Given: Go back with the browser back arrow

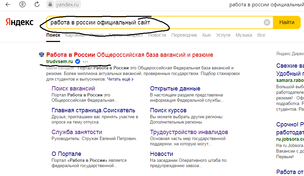Looking at the screenshot, I should pyautogui.click(x=8, y=4).
